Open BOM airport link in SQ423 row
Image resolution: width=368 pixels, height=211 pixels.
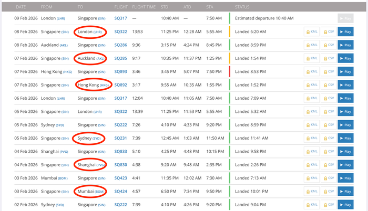63,178
